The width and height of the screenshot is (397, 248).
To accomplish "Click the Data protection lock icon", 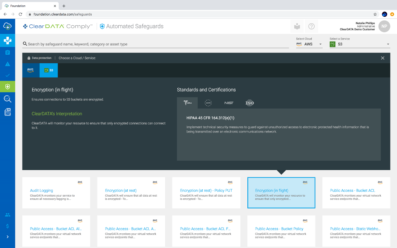I will pos(29,58).
